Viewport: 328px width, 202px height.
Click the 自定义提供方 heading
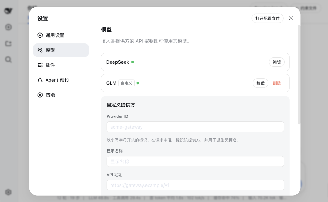121,105
